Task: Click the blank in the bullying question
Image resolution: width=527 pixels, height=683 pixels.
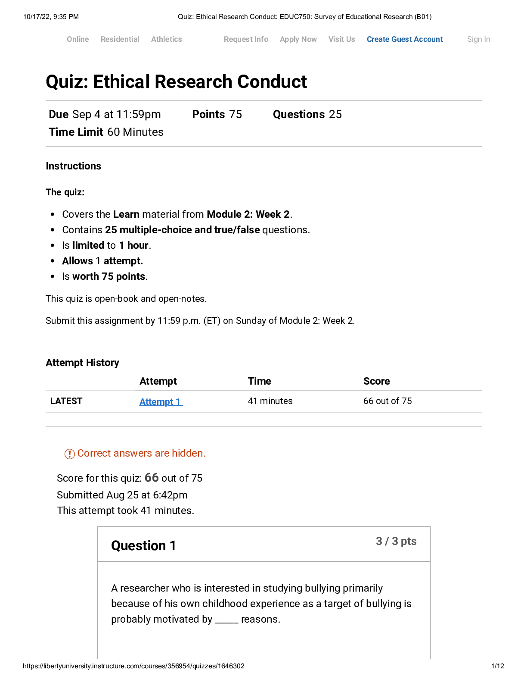Action: click(x=226, y=620)
